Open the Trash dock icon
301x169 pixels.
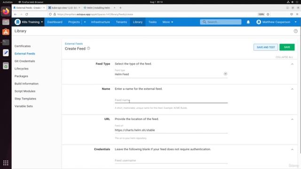click(x=6, y=66)
